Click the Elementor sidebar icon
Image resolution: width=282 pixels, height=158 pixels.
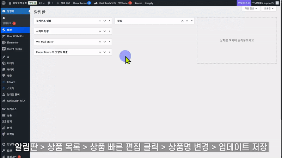tap(4, 42)
